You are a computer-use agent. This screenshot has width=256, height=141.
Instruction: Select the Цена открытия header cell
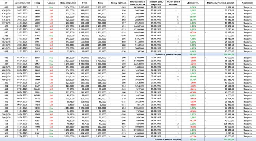click(68, 3)
